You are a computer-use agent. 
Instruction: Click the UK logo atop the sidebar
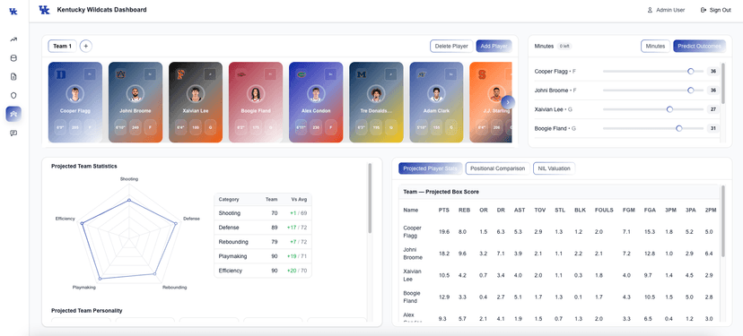[x=13, y=12]
